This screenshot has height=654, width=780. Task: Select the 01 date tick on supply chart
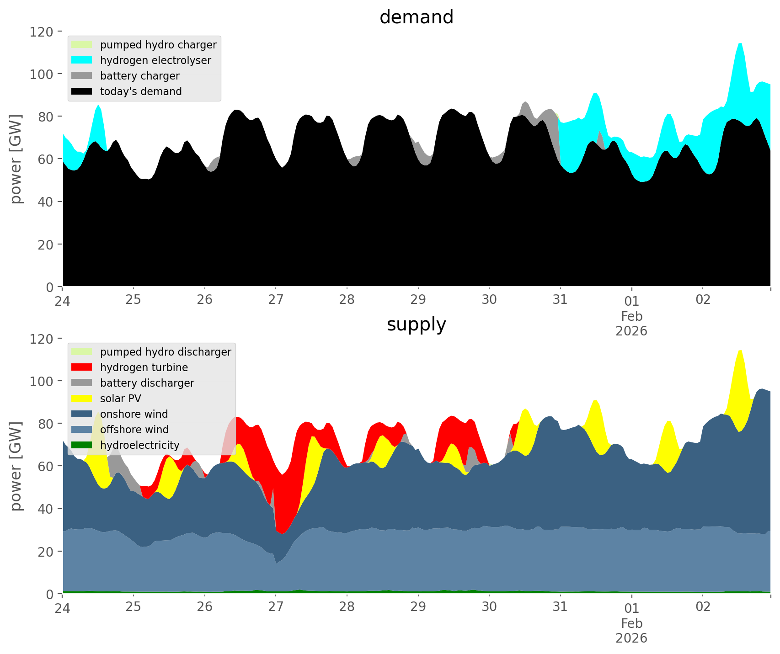pos(631,608)
